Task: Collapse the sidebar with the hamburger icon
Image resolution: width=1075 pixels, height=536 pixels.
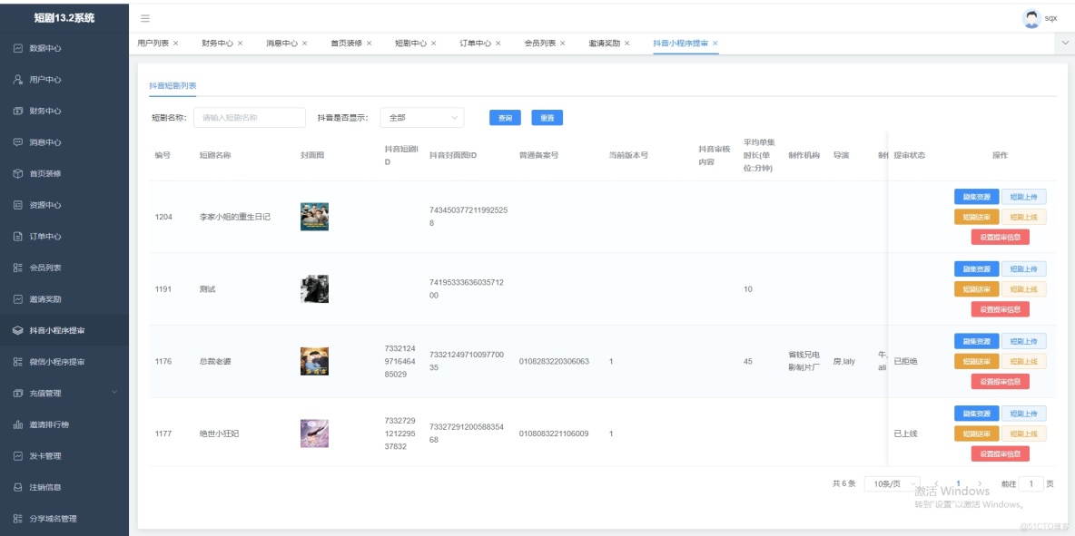Action: coord(146,15)
